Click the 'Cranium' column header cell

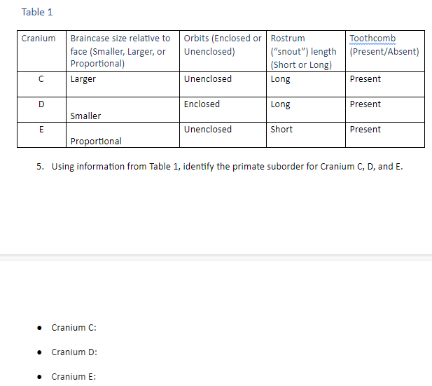point(41,51)
